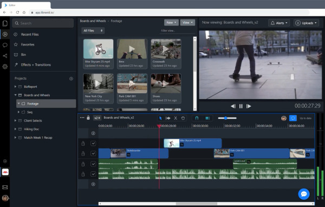
Task: Open the Fx badge on the AA003 audio clip
Action: [249, 161]
